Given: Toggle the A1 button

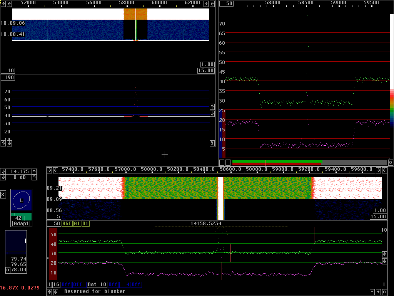Looking at the screenshot, I should (x=77, y=224).
